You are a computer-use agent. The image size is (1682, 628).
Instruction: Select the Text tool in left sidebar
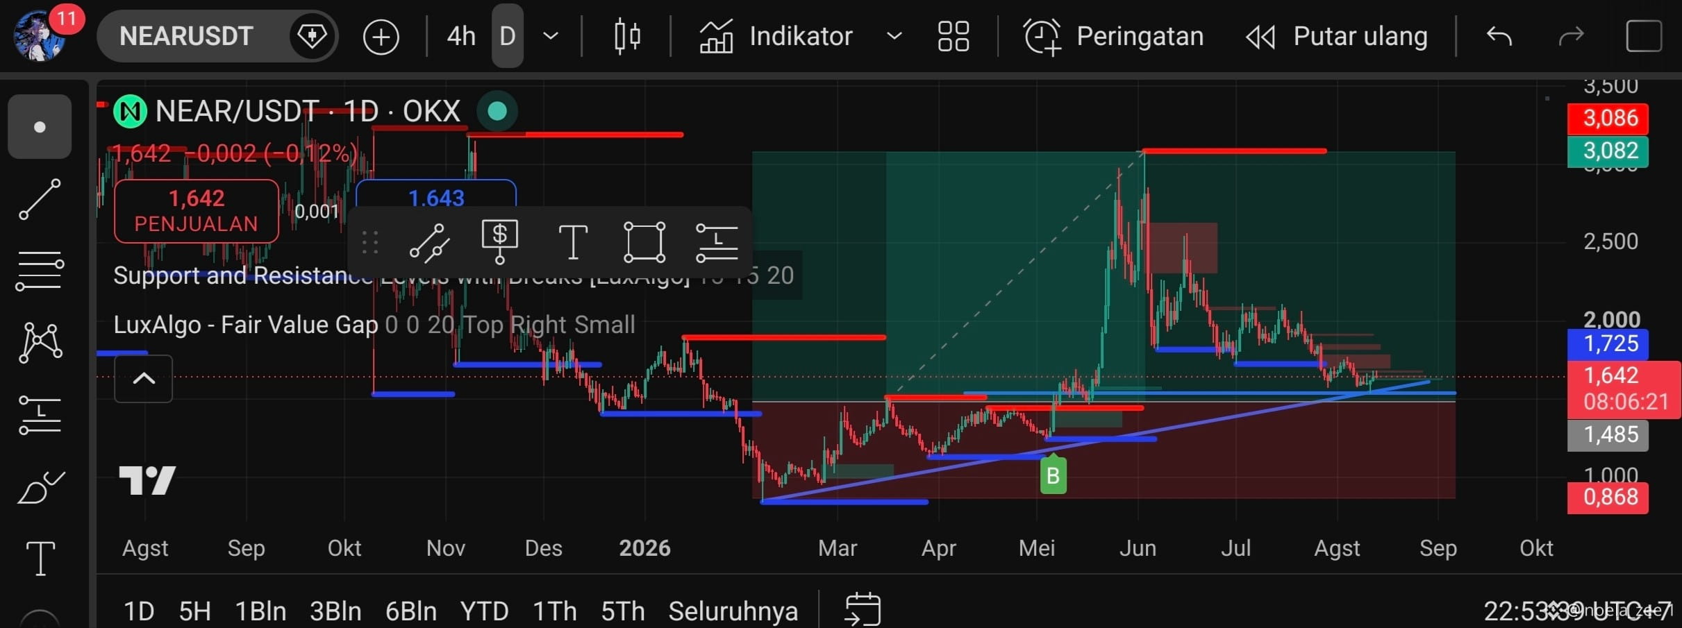40,558
